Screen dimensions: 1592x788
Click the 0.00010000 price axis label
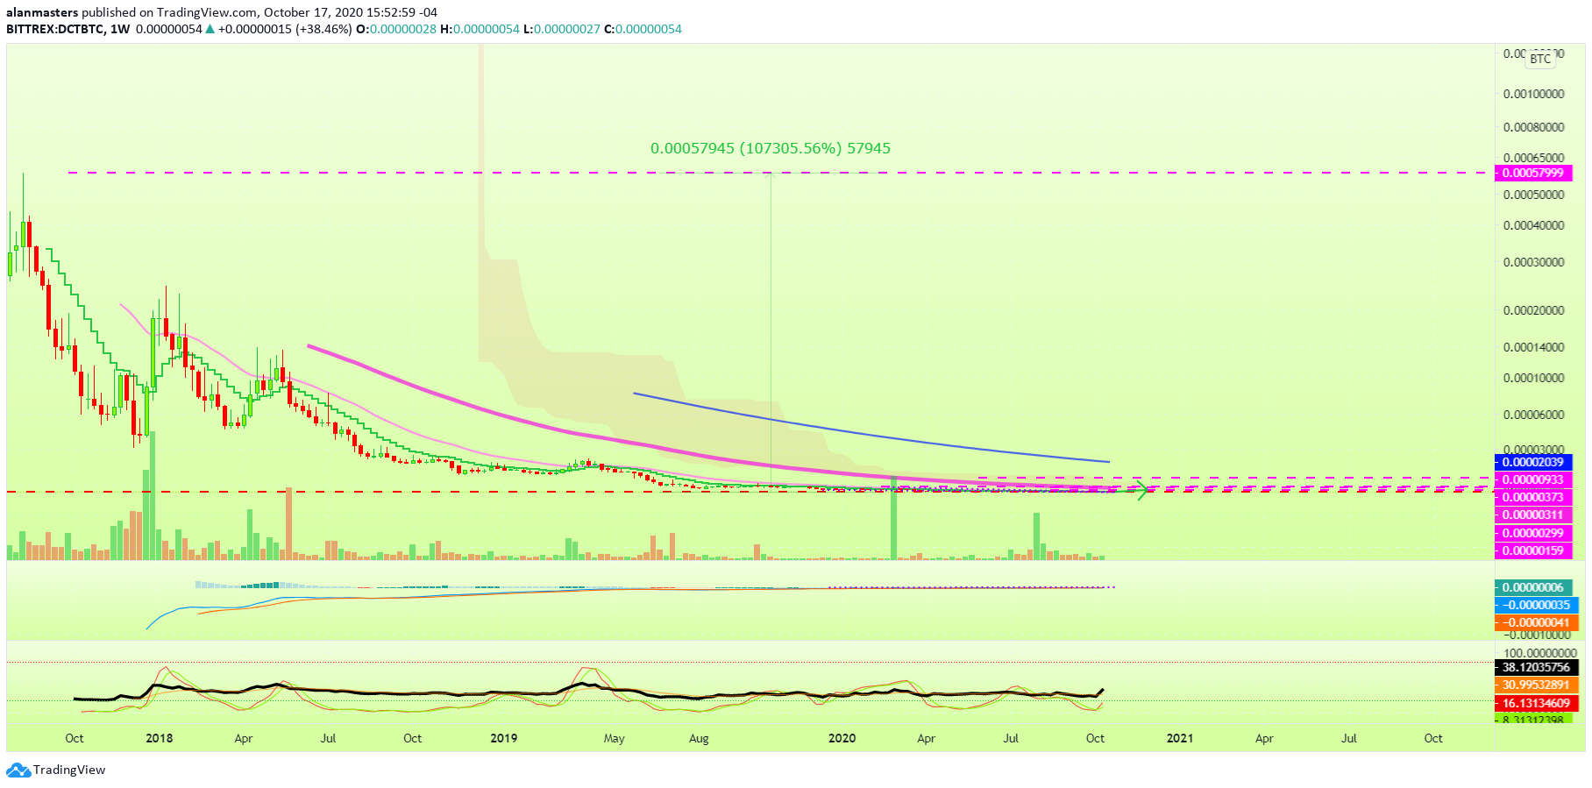tap(1533, 378)
